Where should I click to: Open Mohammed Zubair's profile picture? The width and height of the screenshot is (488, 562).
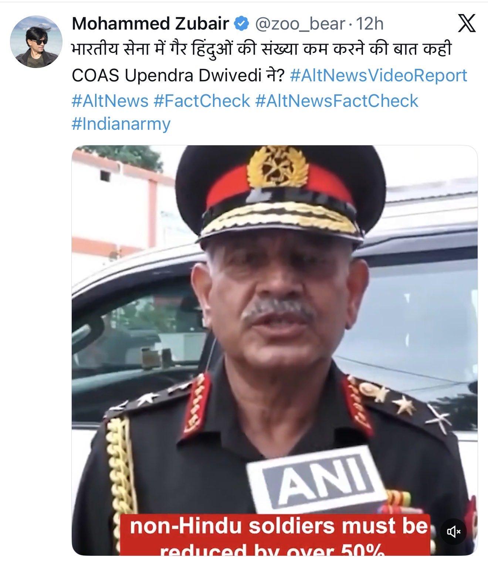point(36,41)
